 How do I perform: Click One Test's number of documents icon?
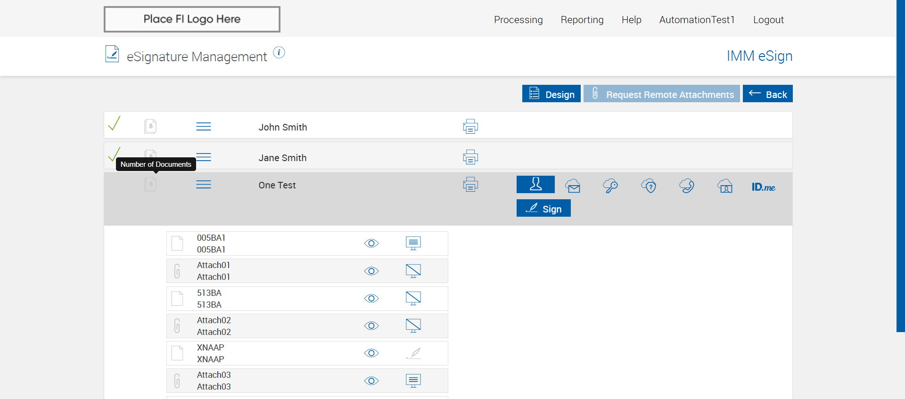(x=150, y=184)
